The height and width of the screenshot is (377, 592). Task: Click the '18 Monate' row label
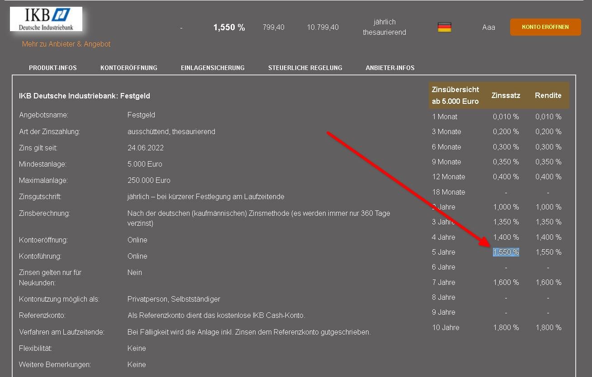point(449,192)
